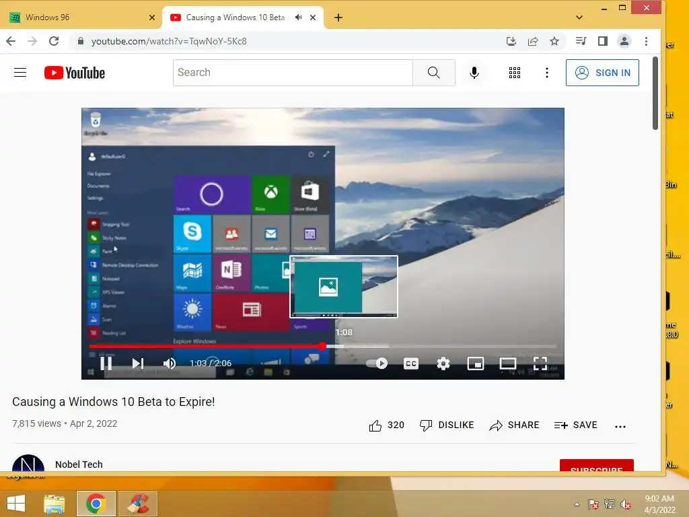Screen dimensions: 689x517
Task: Mute tab via the speaker icon
Action: 298,18
